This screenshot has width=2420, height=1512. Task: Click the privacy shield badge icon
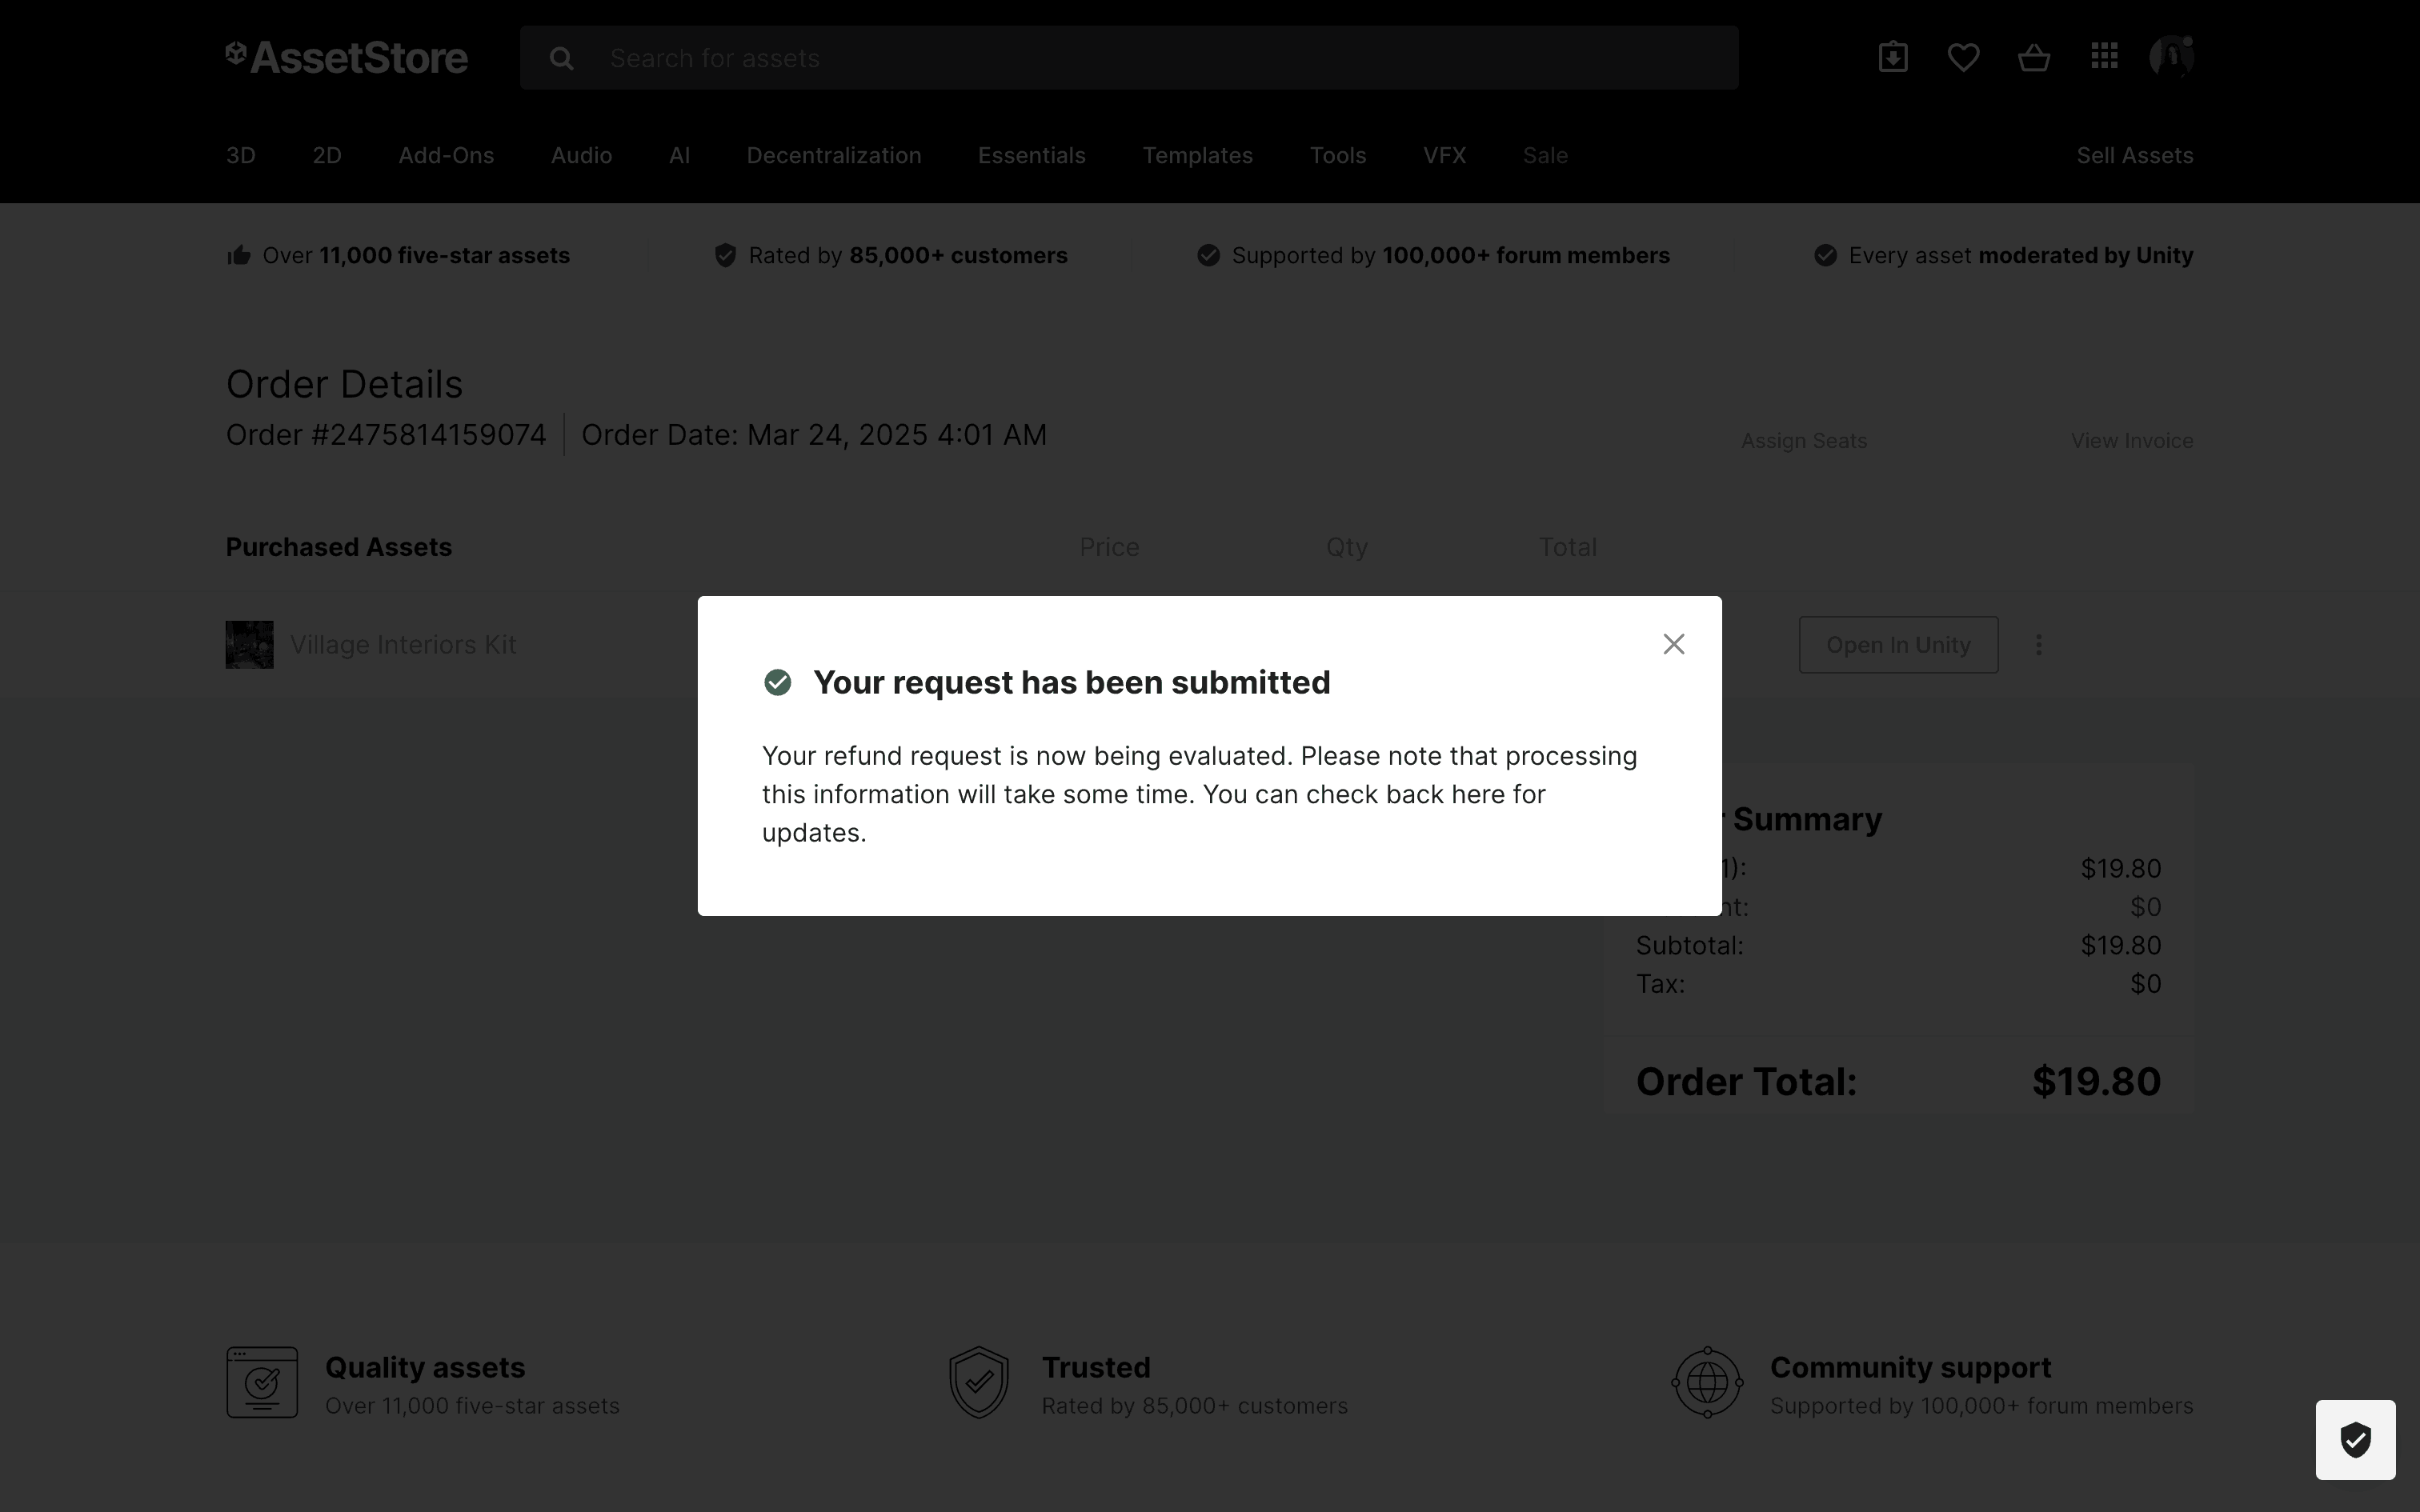(2354, 1439)
